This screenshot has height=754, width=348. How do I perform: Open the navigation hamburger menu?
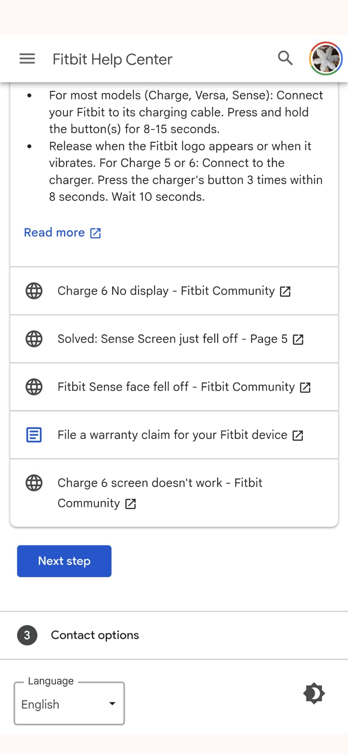point(27,58)
